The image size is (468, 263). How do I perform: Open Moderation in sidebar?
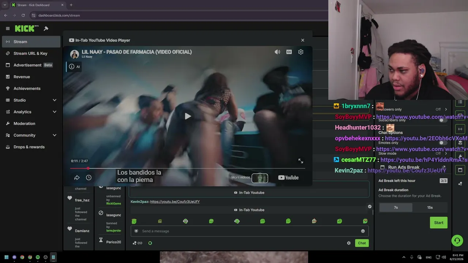coord(31,123)
